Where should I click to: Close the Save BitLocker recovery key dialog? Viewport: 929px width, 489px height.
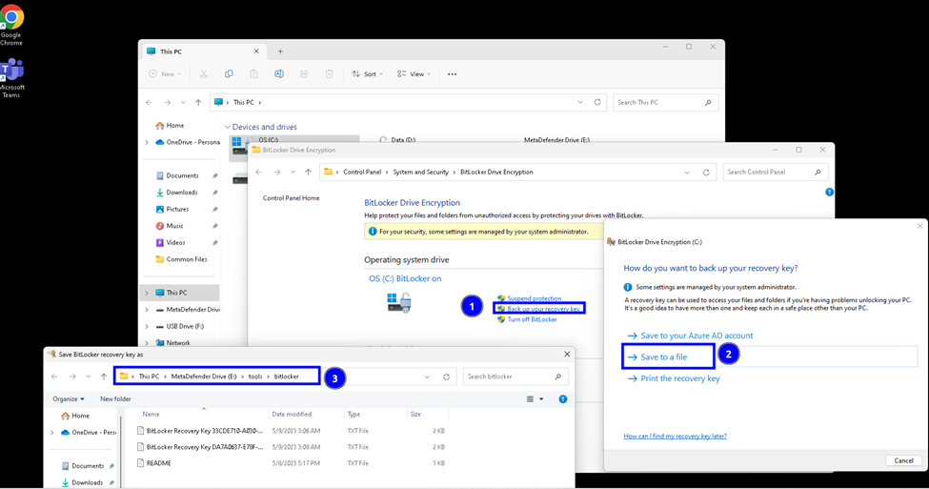click(x=567, y=354)
